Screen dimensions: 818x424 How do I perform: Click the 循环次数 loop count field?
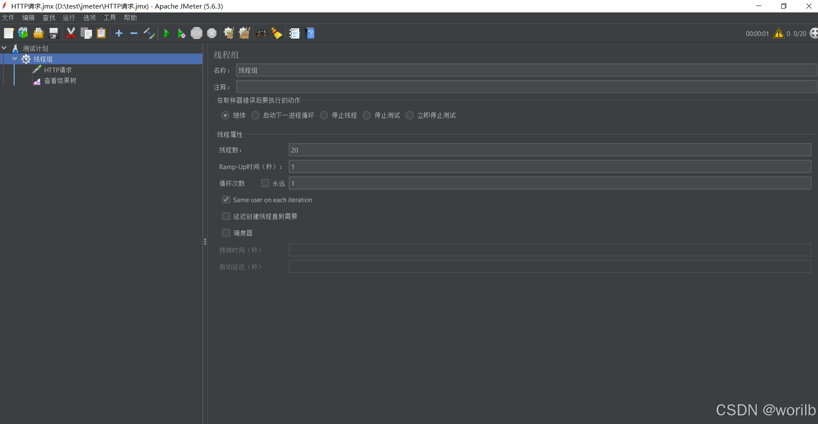[x=550, y=183]
